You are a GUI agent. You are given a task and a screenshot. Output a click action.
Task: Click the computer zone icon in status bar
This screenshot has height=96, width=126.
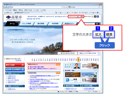tap(58, 91)
